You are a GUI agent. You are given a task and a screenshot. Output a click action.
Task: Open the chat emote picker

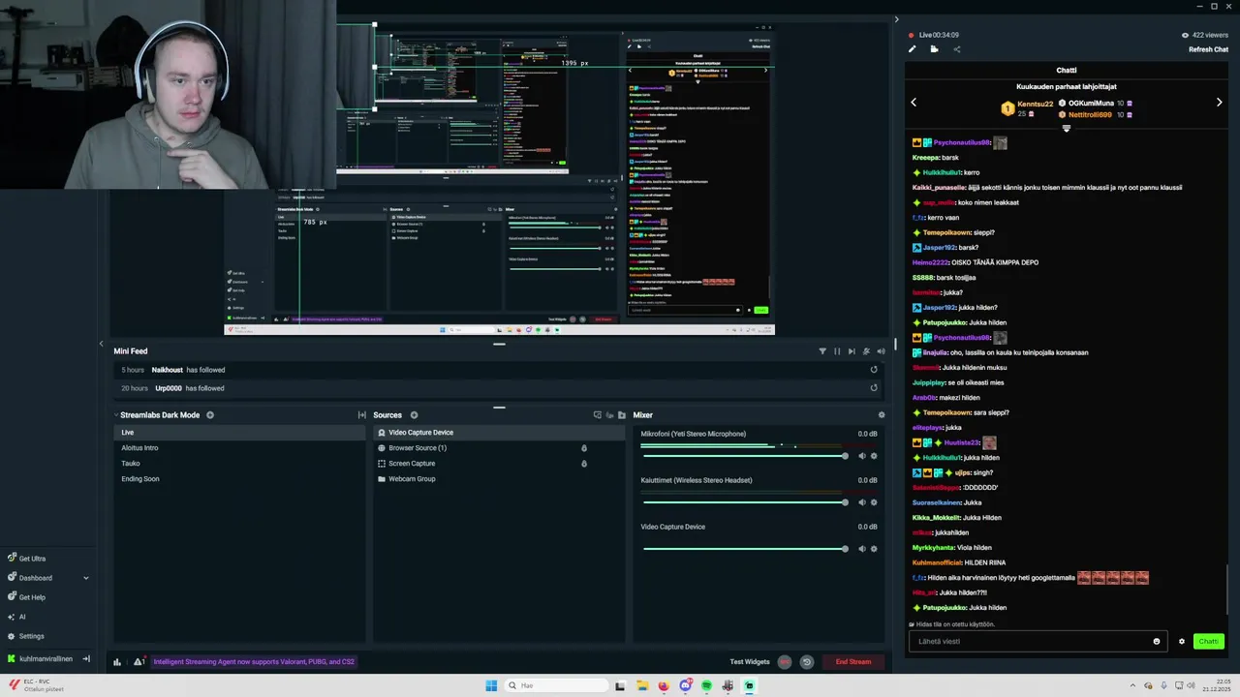pos(1157,641)
